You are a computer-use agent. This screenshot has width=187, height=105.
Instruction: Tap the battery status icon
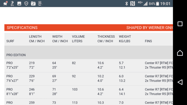157,3
